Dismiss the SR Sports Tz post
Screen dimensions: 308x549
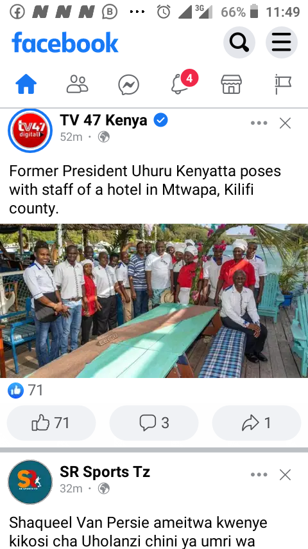pos(286,475)
